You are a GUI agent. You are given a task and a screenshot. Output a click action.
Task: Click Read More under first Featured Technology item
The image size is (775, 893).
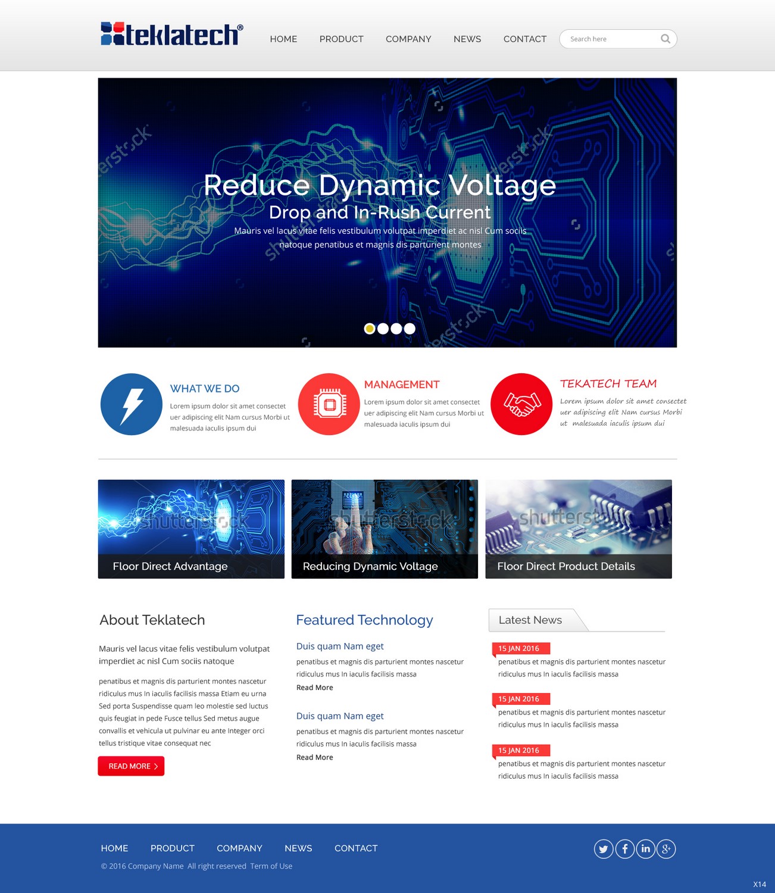[x=315, y=688]
